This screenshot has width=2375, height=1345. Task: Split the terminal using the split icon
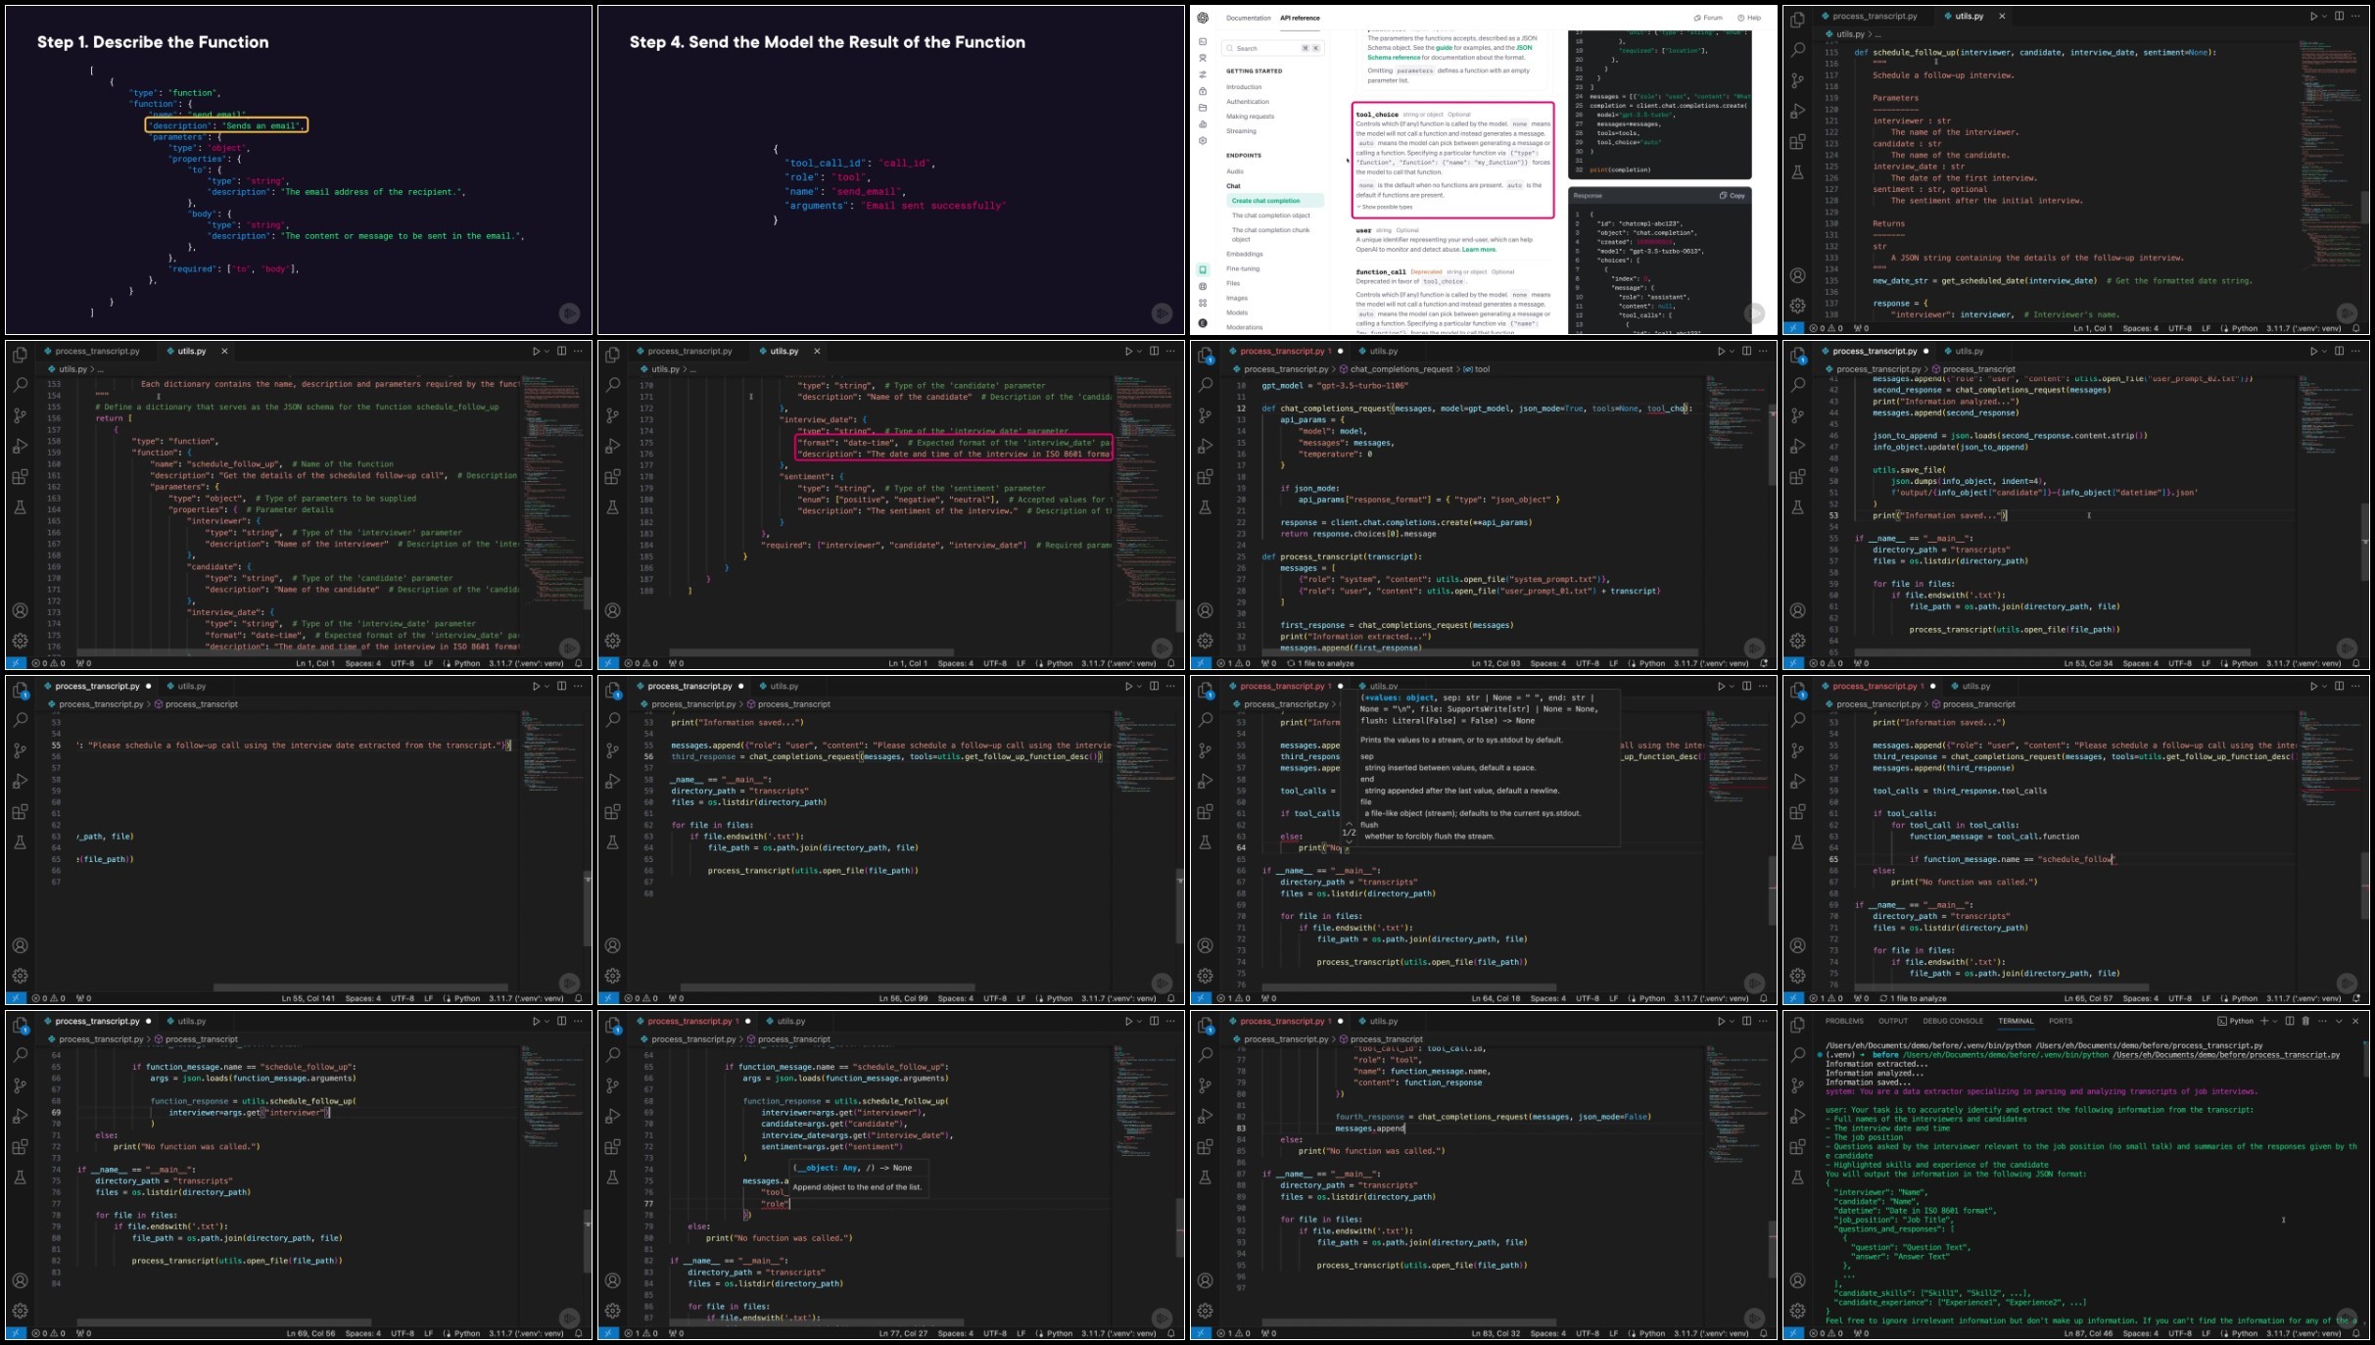coord(2290,1021)
